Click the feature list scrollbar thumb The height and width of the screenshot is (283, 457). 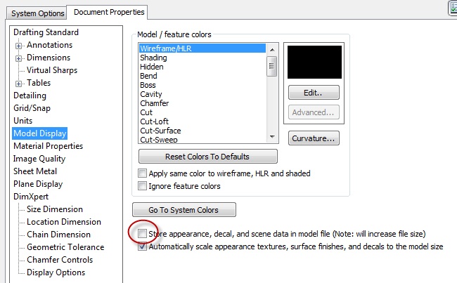tap(271, 66)
